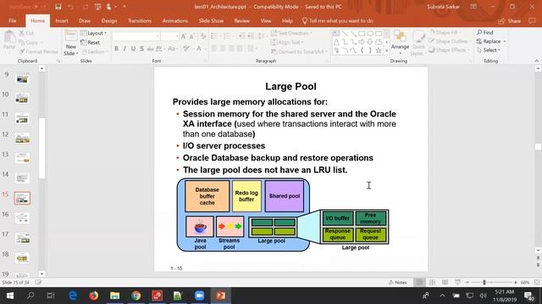Select slide 9 thumbnail

click(x=22, y=79)
